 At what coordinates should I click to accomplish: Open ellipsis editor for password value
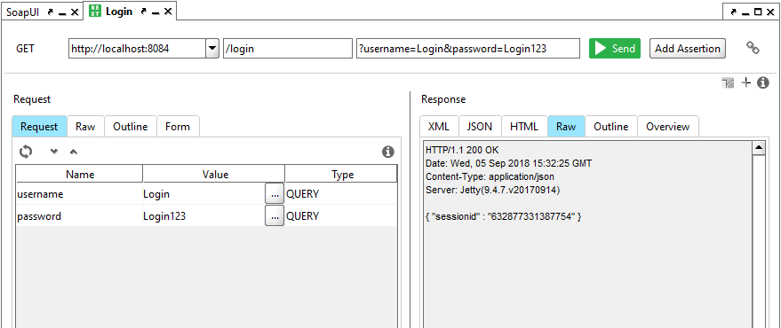click(275, 216)
